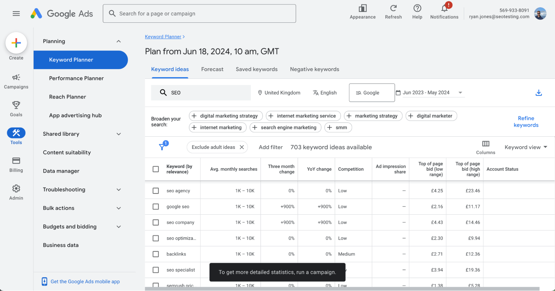This screenshot has width=555, height=291.
Task: Click the Refresh icon
Action: point(393,8)
